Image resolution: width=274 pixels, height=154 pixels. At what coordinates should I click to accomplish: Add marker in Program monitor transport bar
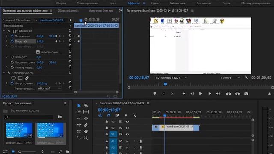click(x=155, y=94)
